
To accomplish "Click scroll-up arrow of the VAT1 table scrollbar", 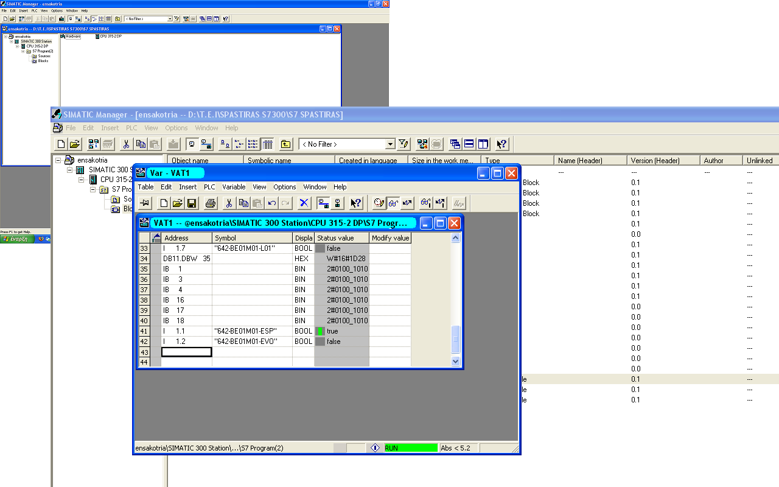I will pos(456,238).
